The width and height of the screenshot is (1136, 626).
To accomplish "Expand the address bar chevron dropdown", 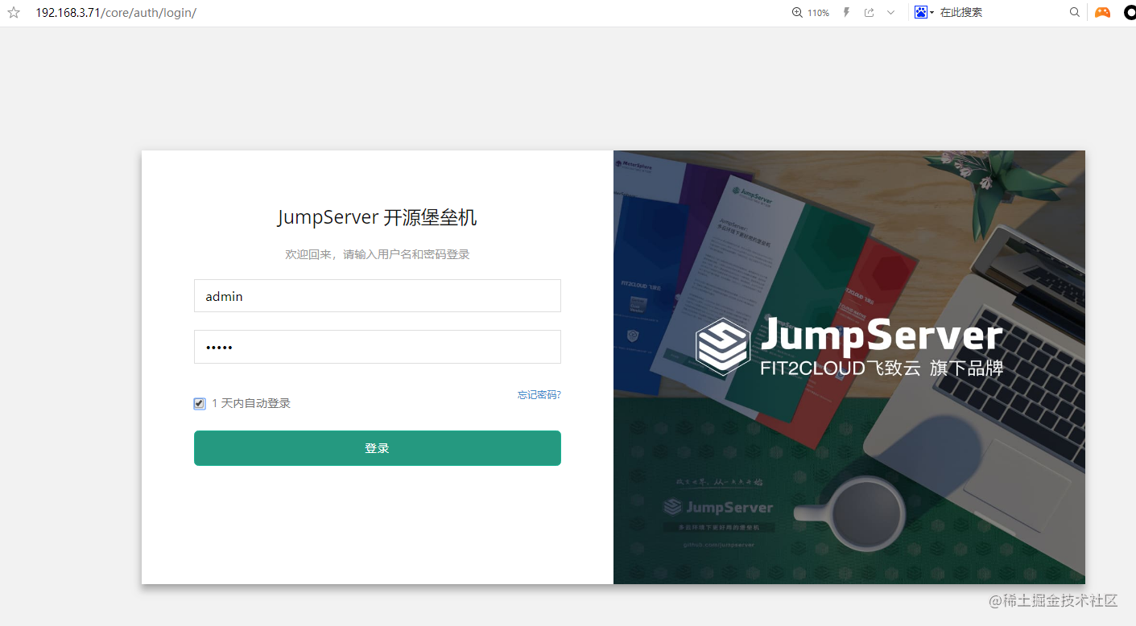I will [890, 13].
